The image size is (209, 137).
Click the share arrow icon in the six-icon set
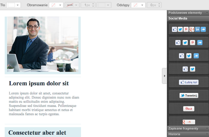click(x=203, y=29)
